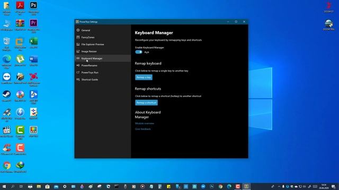The width and height of the screenshot is (339, 190).
Task: Minimize the PowerToys Settings window
Action: tap(228, 22)
